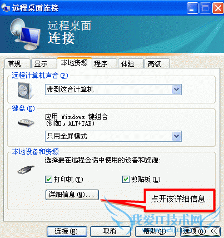This screenshot has width=224, height=238.
Task: Click the Remote Desktop monitor logo in banner
Action: coord(26,34)
